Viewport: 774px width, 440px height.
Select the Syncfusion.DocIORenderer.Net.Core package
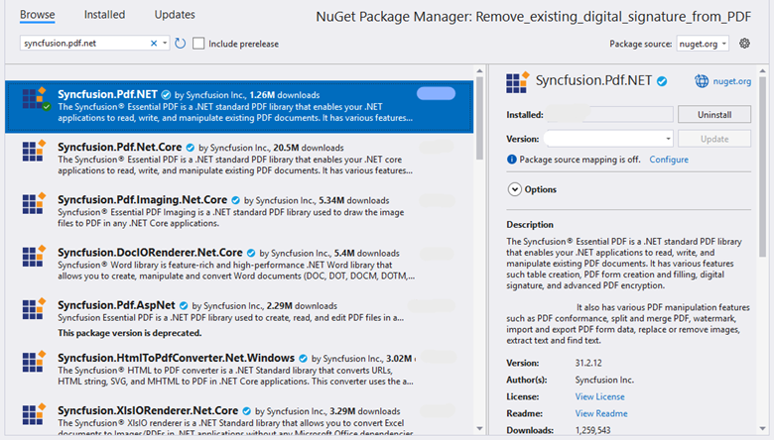tap(239, 265)
